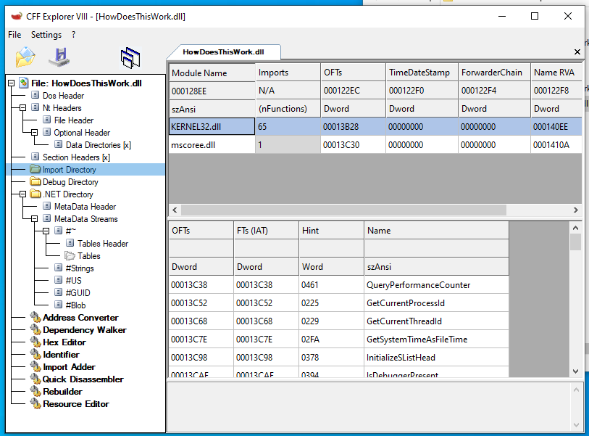The image size is (589, 436).
Task: Click the Save floppy disk toolbar icon
Action: tap(59, 57)
